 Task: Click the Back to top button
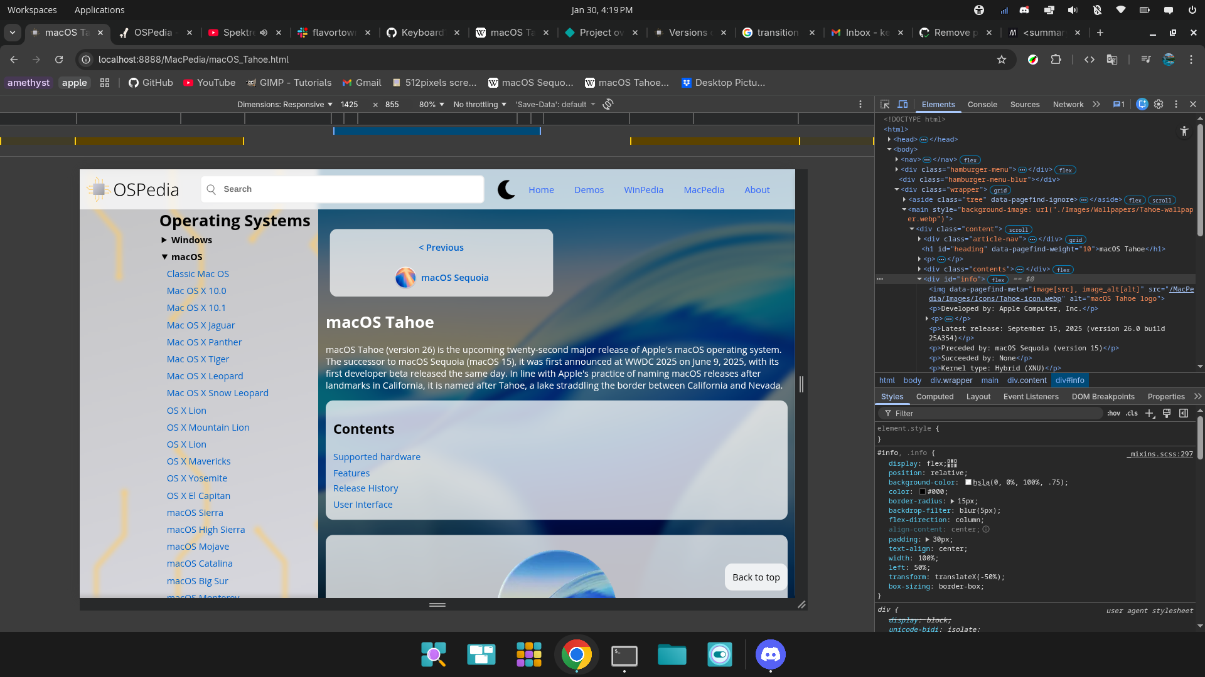tap(756, 577)
